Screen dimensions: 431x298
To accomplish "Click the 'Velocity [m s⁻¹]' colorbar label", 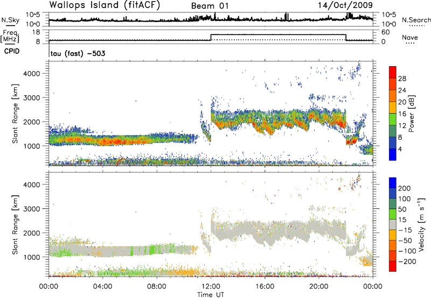I will 422,224.
